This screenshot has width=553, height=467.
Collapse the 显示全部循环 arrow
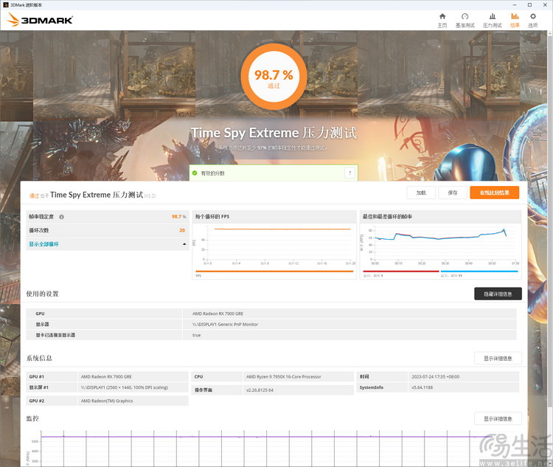(184, 244)
